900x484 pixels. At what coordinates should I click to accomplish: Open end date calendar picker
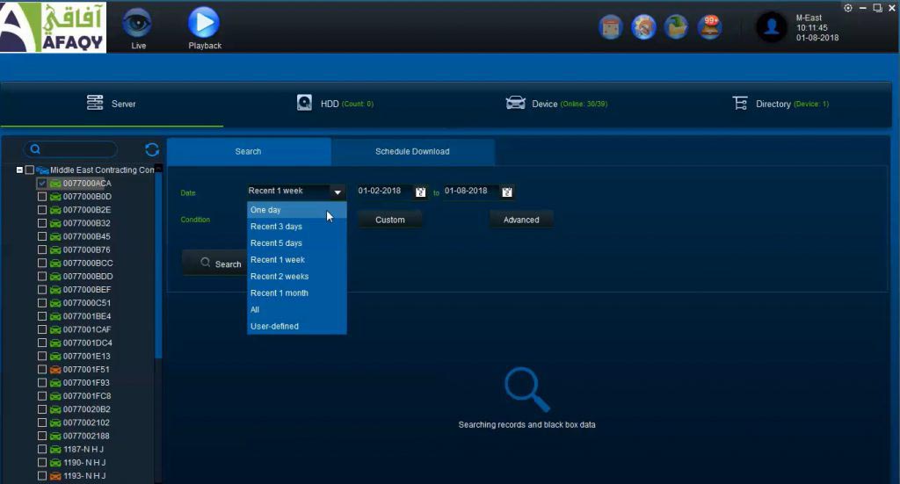point(507,192)
